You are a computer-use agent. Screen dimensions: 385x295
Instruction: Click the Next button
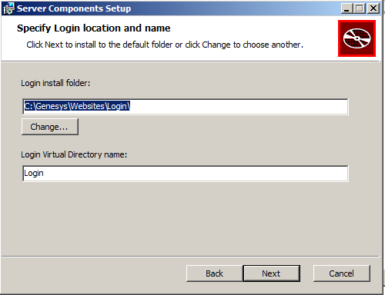pos(272,273)
